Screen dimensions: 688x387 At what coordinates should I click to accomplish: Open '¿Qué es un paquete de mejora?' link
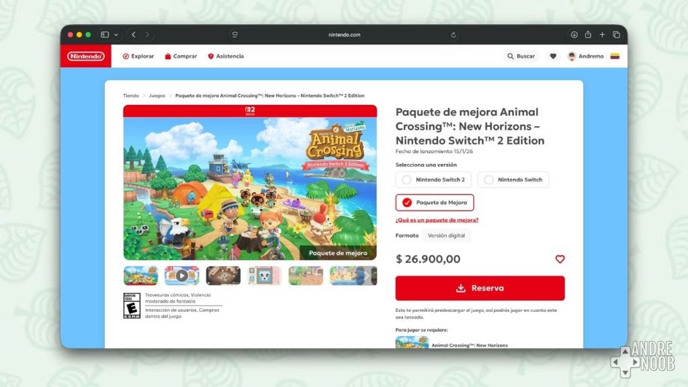437,220
